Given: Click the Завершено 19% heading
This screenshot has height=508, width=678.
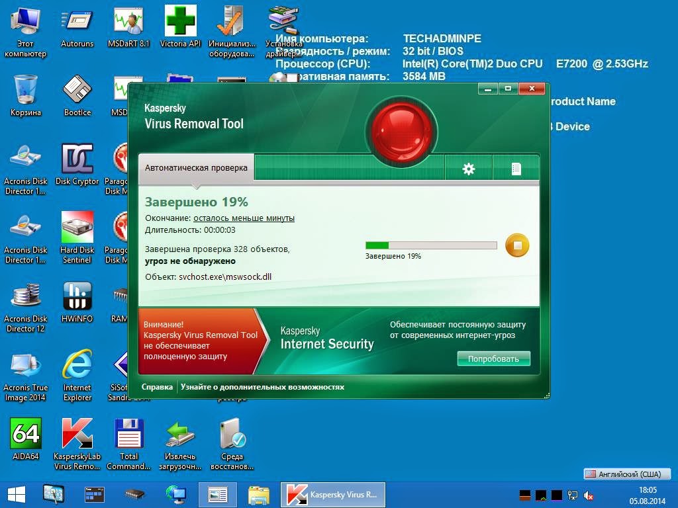Looking at the screenshot, I should 196,202.
